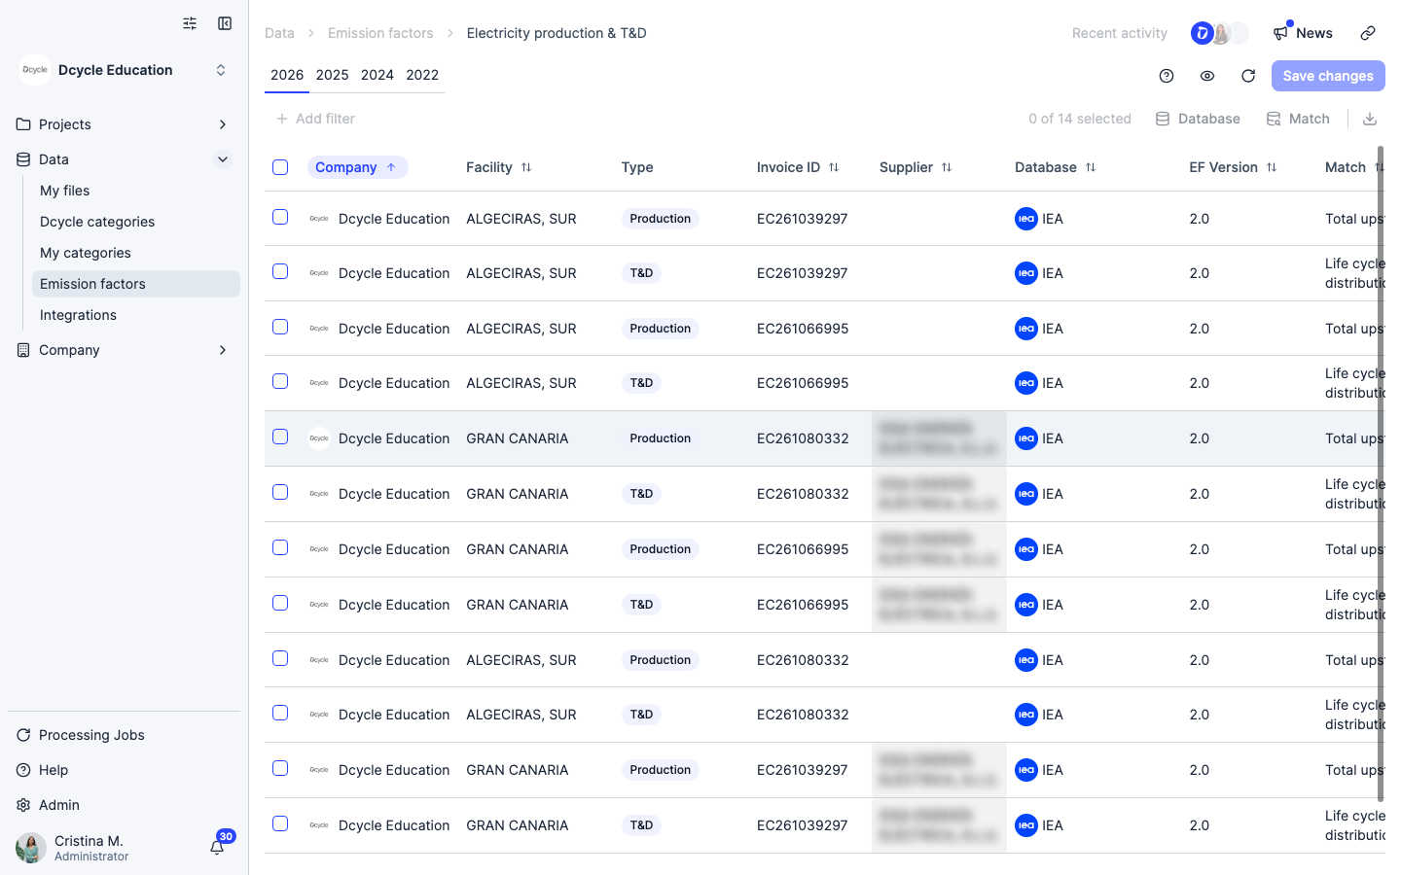Click the Database toolbar button
Screen dimensions: 1401x875
(x=1198, y=119)
